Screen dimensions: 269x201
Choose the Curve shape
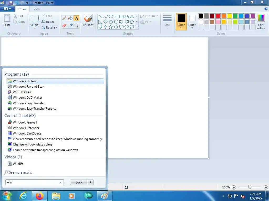click(x=106, y=16)
